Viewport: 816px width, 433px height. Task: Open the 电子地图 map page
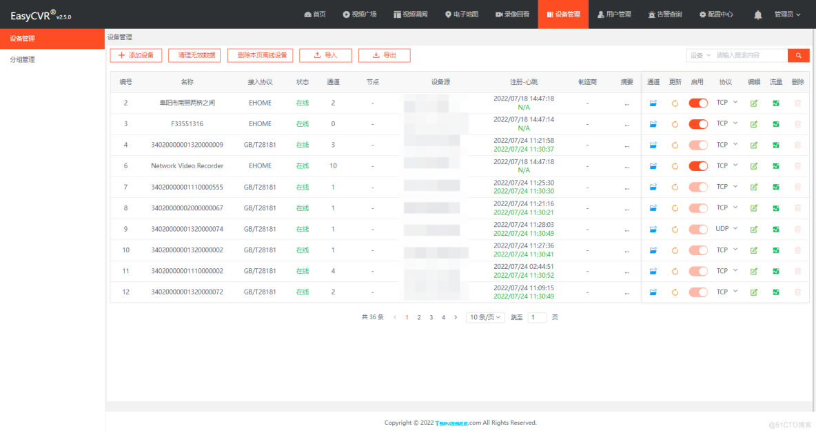click(x=462, y=14)
